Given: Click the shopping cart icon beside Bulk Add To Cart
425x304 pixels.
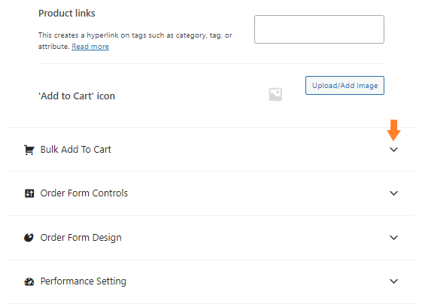Looking at the screenshot, I should tap(29, 150).
